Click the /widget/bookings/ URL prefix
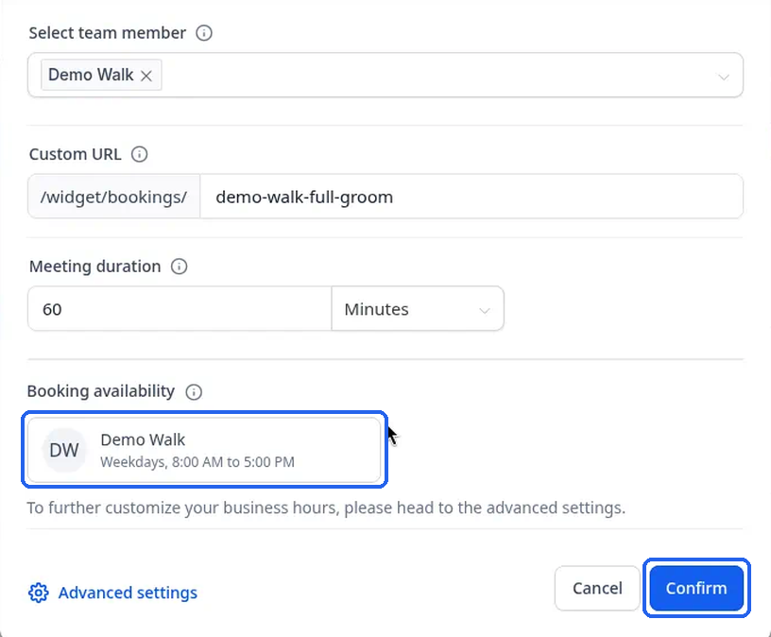Screen dimensions: 771x637 pyautogui.click(x=113, y=197)
